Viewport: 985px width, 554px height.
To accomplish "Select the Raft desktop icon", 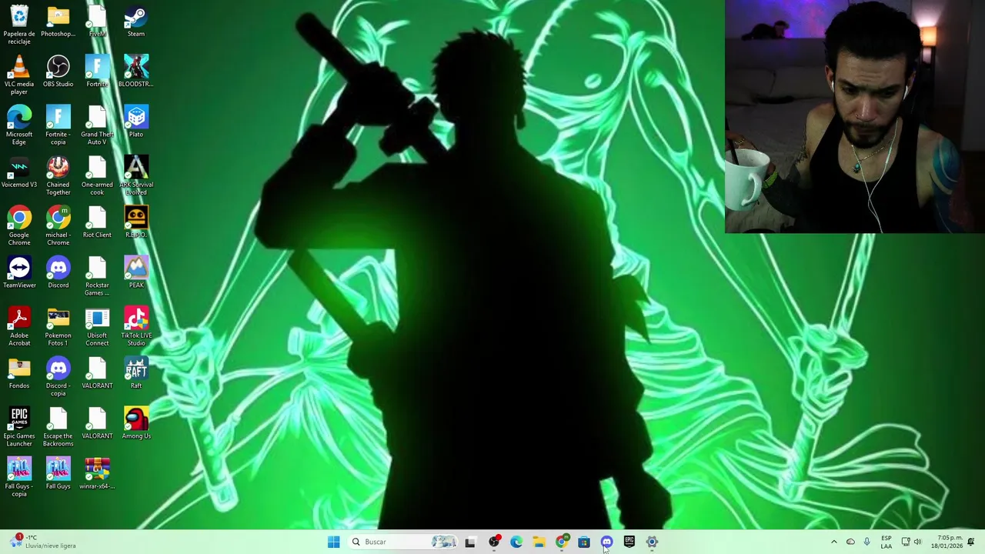I will (x=135, y=373).
